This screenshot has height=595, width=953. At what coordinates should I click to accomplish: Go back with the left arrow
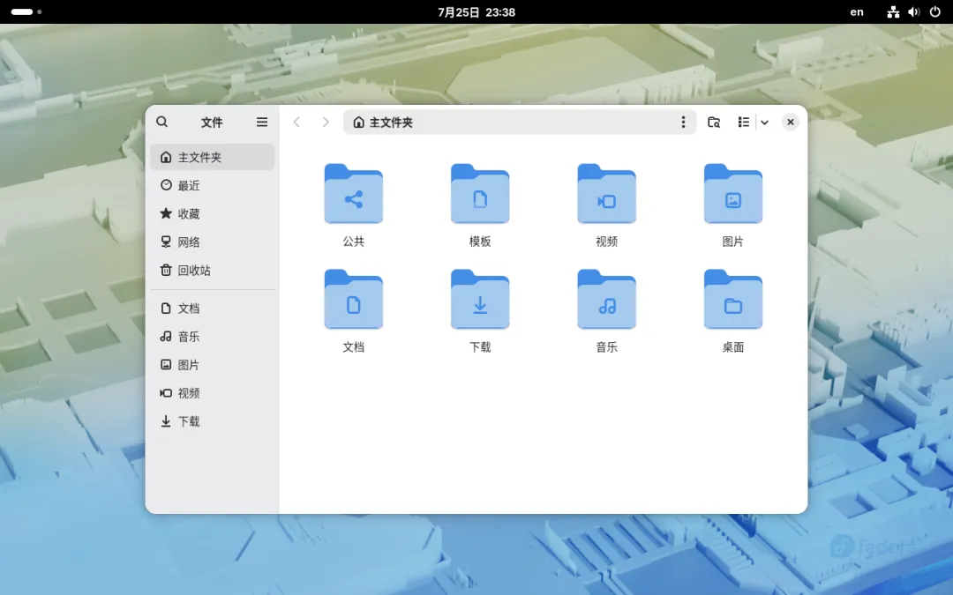(296, 122)
